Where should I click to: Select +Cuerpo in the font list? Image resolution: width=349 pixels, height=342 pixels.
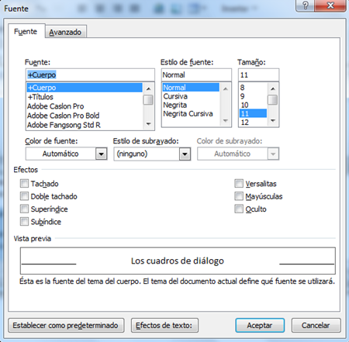point(85,88)
